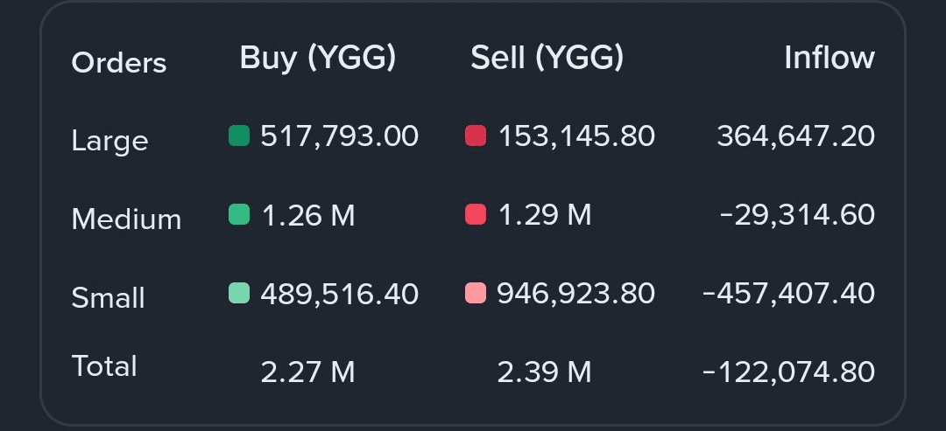Select the red Medium sell swatch
The width and height of the screenshot is (946, 431).
pyautogui.click(x=476, y=214)
